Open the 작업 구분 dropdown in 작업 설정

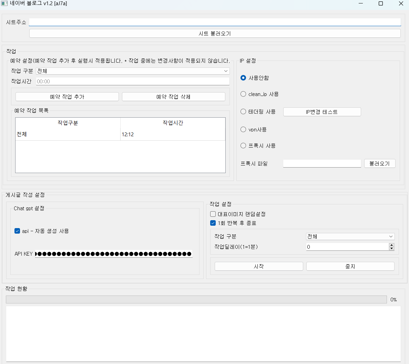tap(350, 236)
